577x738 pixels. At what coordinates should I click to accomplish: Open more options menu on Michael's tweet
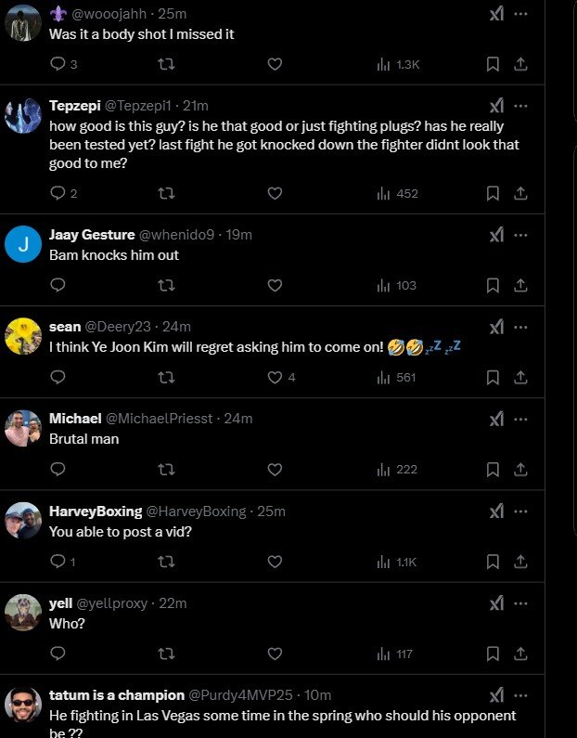point(520,419)
